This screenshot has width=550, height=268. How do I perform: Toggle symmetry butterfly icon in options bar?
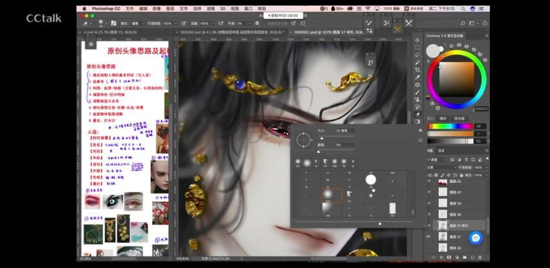click(x=302, y=23)
